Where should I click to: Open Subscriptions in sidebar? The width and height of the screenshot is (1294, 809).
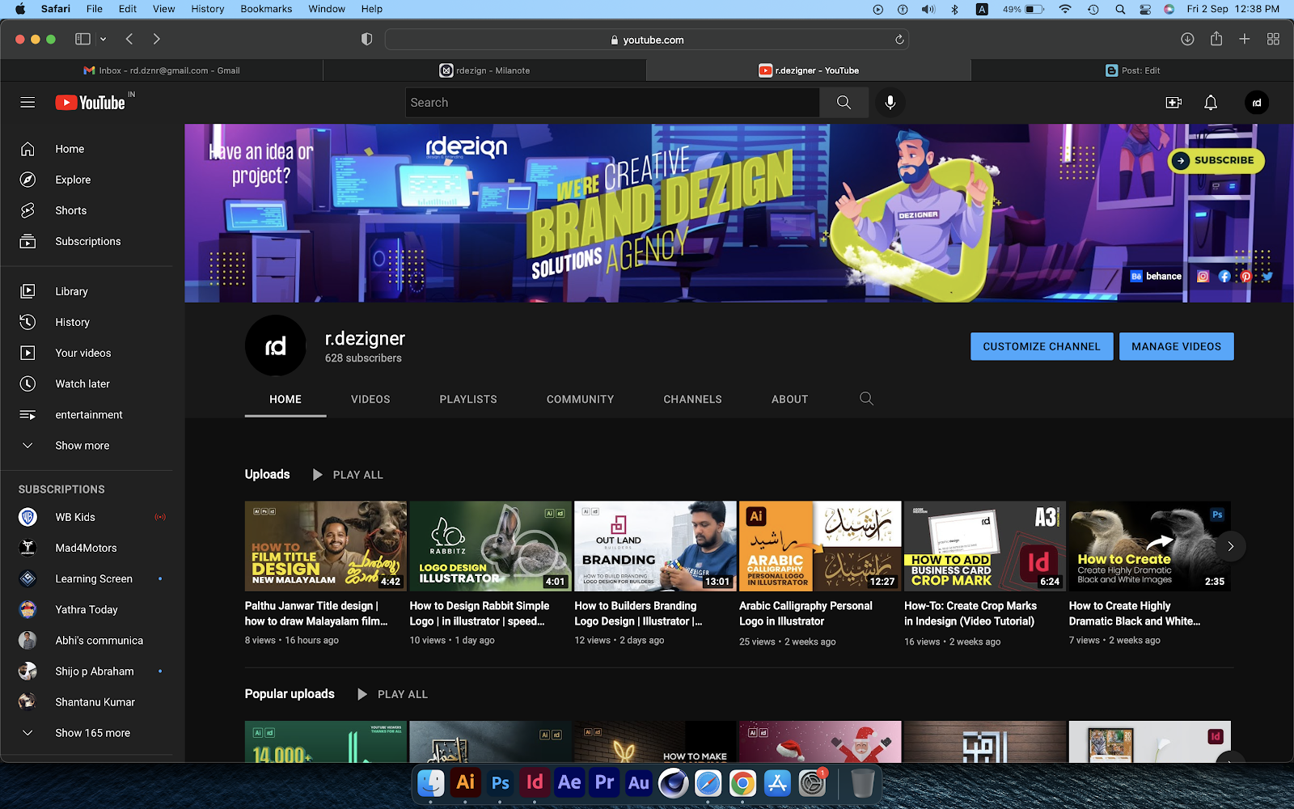coord(87,241)
